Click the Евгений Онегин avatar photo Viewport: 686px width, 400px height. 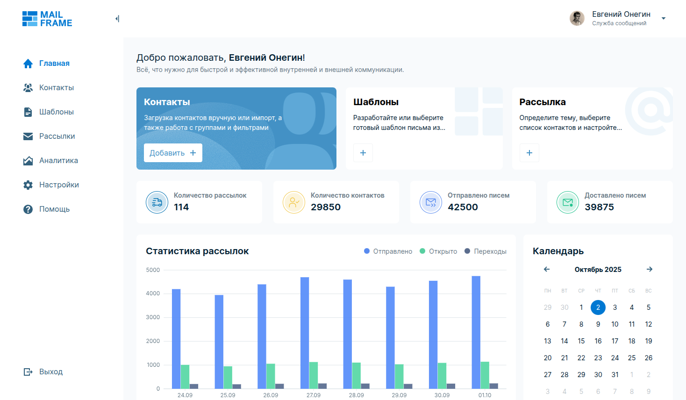pyautogui.click(x=577, y=18)
